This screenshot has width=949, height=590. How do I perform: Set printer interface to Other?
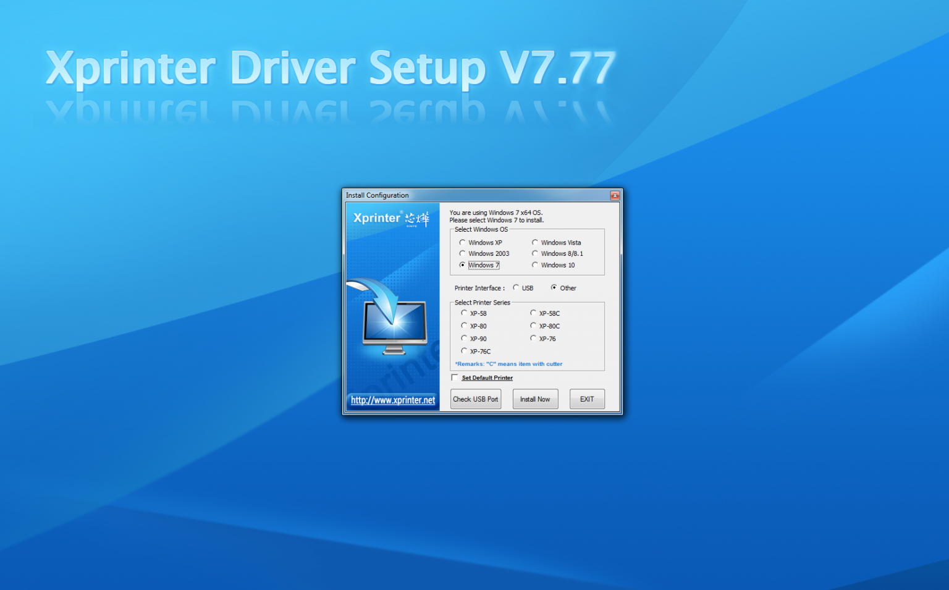[x=554, y=288]
